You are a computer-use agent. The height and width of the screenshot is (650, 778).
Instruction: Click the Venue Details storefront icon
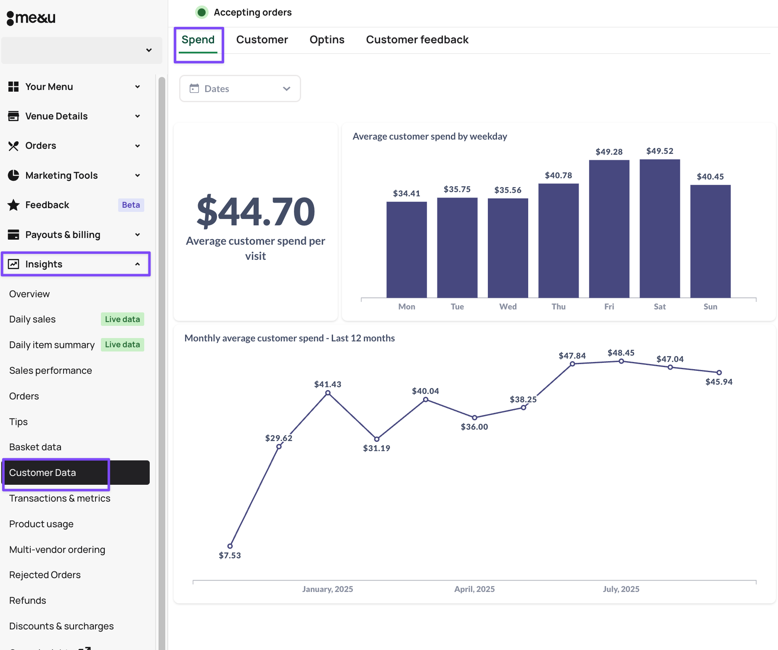pyautogui.click(x=13, y=116)
